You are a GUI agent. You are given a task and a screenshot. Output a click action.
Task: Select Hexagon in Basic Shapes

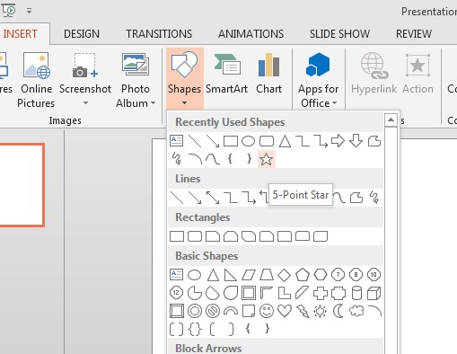point(321,275)
